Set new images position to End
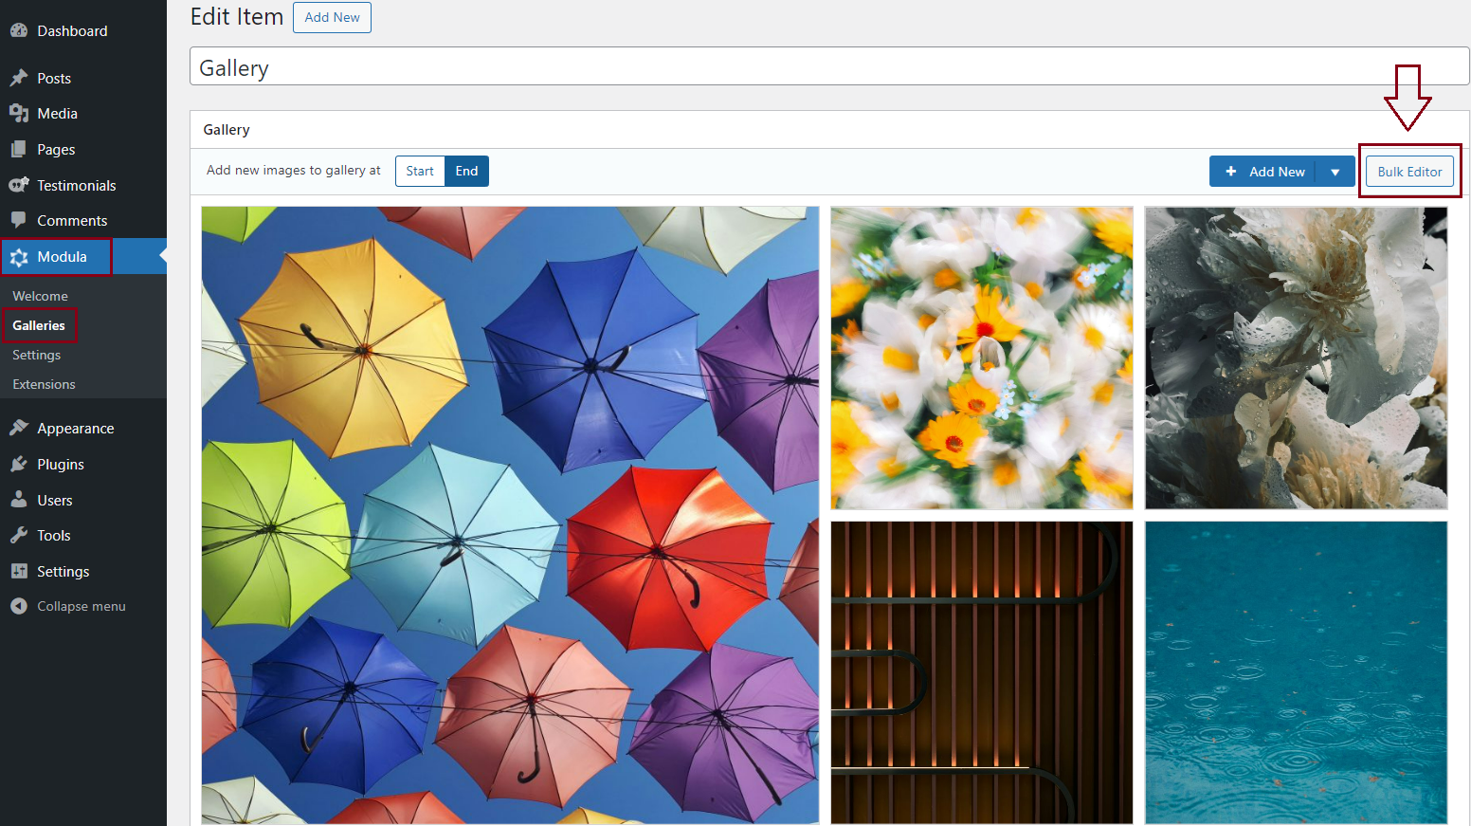1471x826 pixels. coord(466,171)
